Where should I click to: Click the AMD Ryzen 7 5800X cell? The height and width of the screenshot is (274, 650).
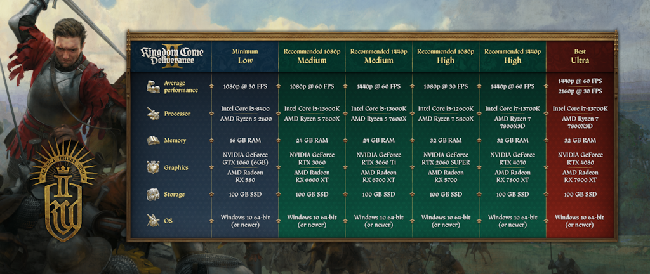point(446,119)
